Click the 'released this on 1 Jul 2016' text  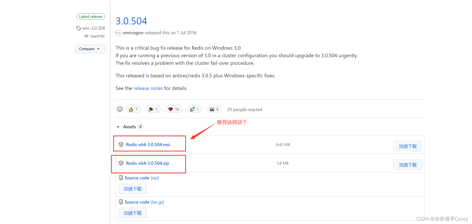pos(171,33)
